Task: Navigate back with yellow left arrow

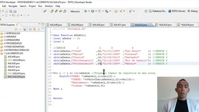Action: [x=18, y=15]
